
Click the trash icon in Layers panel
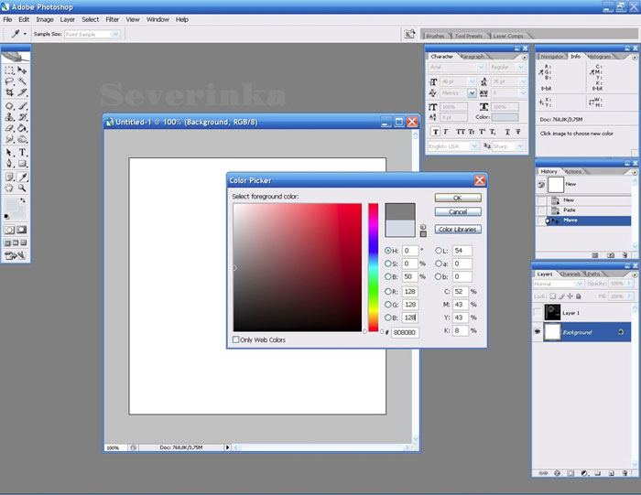tap(624, 473)
